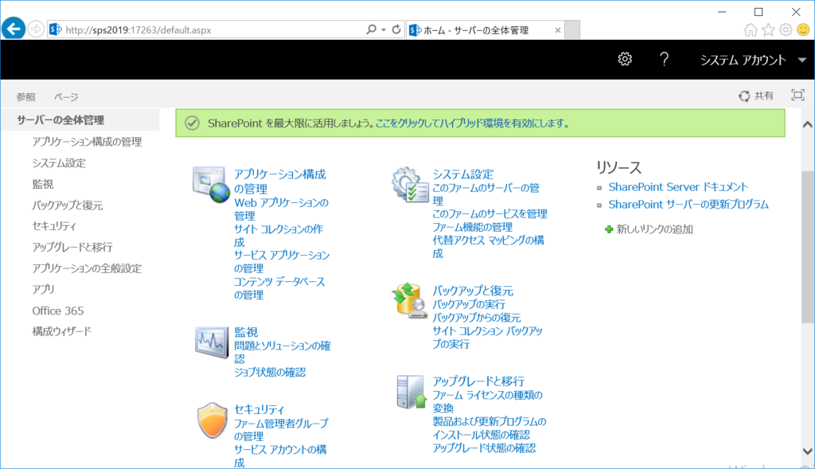The image size is (815, 469).
Task: Click the browser forward arrow button
Action: pos(35,29)
